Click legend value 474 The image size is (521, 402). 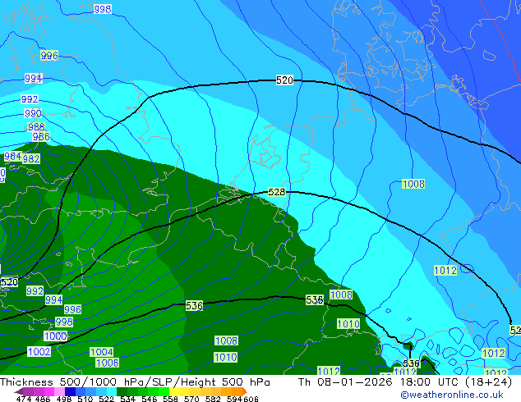(x=24, y=399)
